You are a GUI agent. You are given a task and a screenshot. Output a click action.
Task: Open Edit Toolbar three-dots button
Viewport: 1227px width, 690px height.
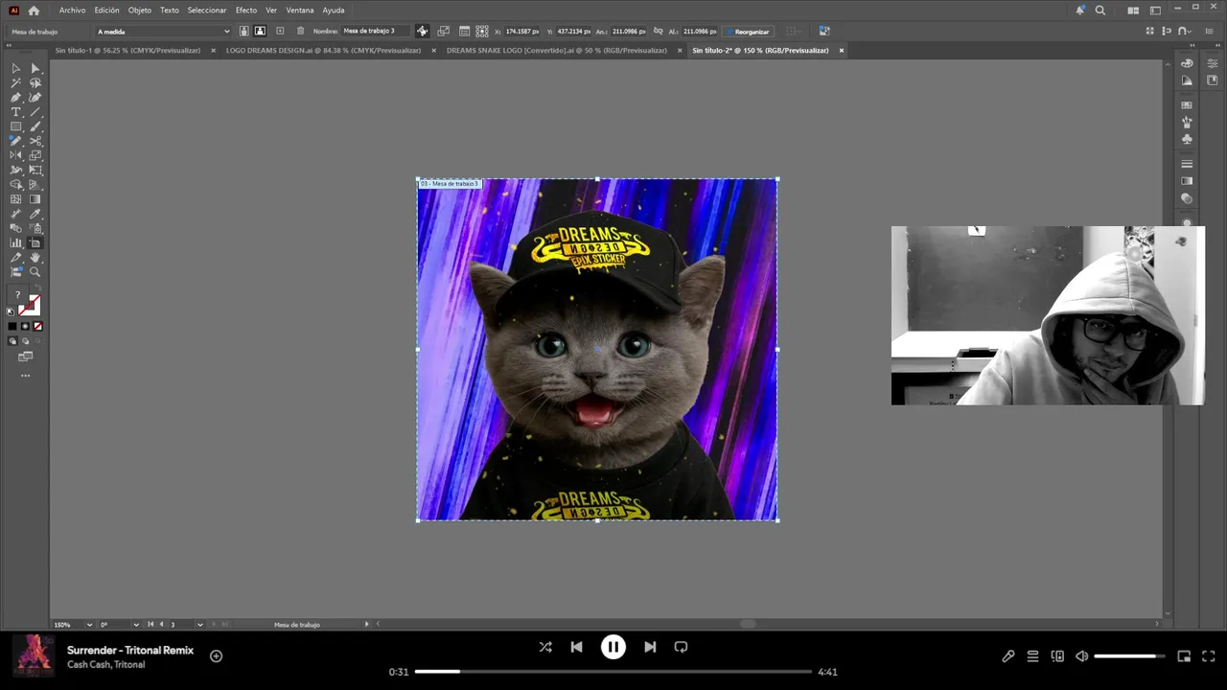click(x=25, y=376)
